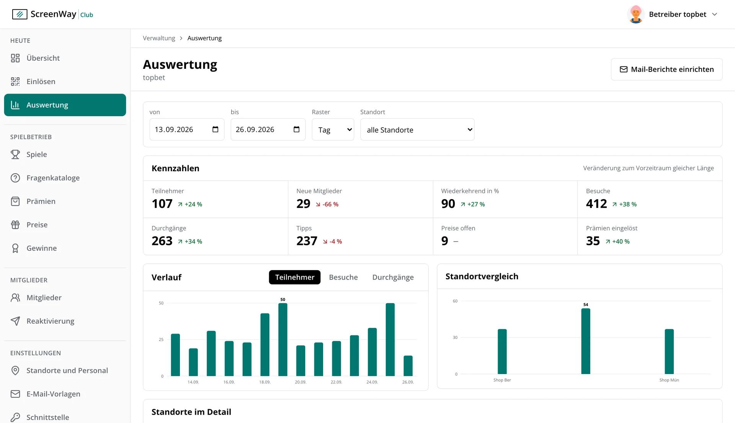735x423 pixels.
Task: Click the Auswertung breadcrumb text
Action: [204, 38]
